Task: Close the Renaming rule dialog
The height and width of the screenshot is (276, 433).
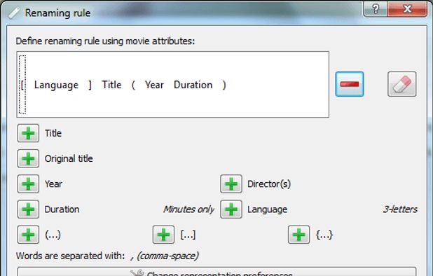Action: [x=407, y=9]
